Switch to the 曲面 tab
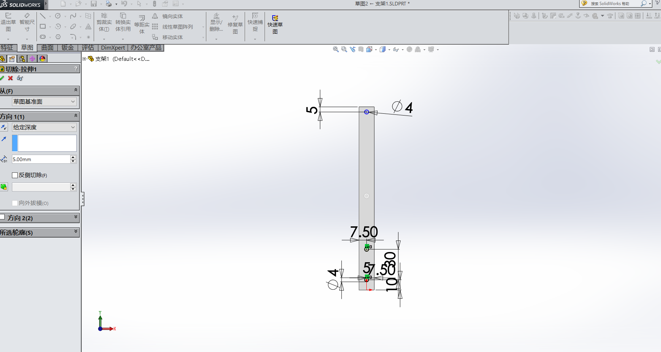This screenshot has height=352, width=661. 47,48
